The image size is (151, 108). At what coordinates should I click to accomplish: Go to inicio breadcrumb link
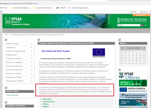(7, 34)
